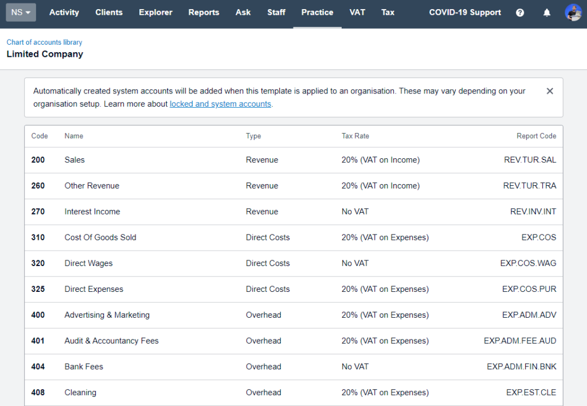
Task: Return to Chart of accounts library
Action: (x=44, y=42)
